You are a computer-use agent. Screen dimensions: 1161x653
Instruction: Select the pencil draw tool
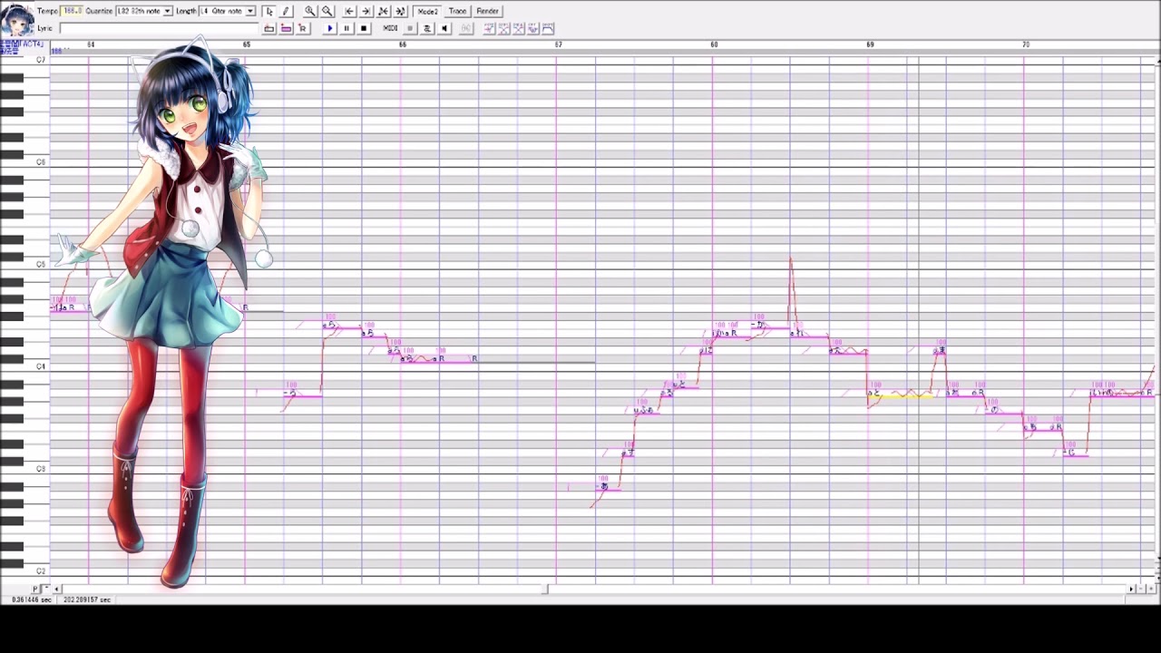pos(286,11)
